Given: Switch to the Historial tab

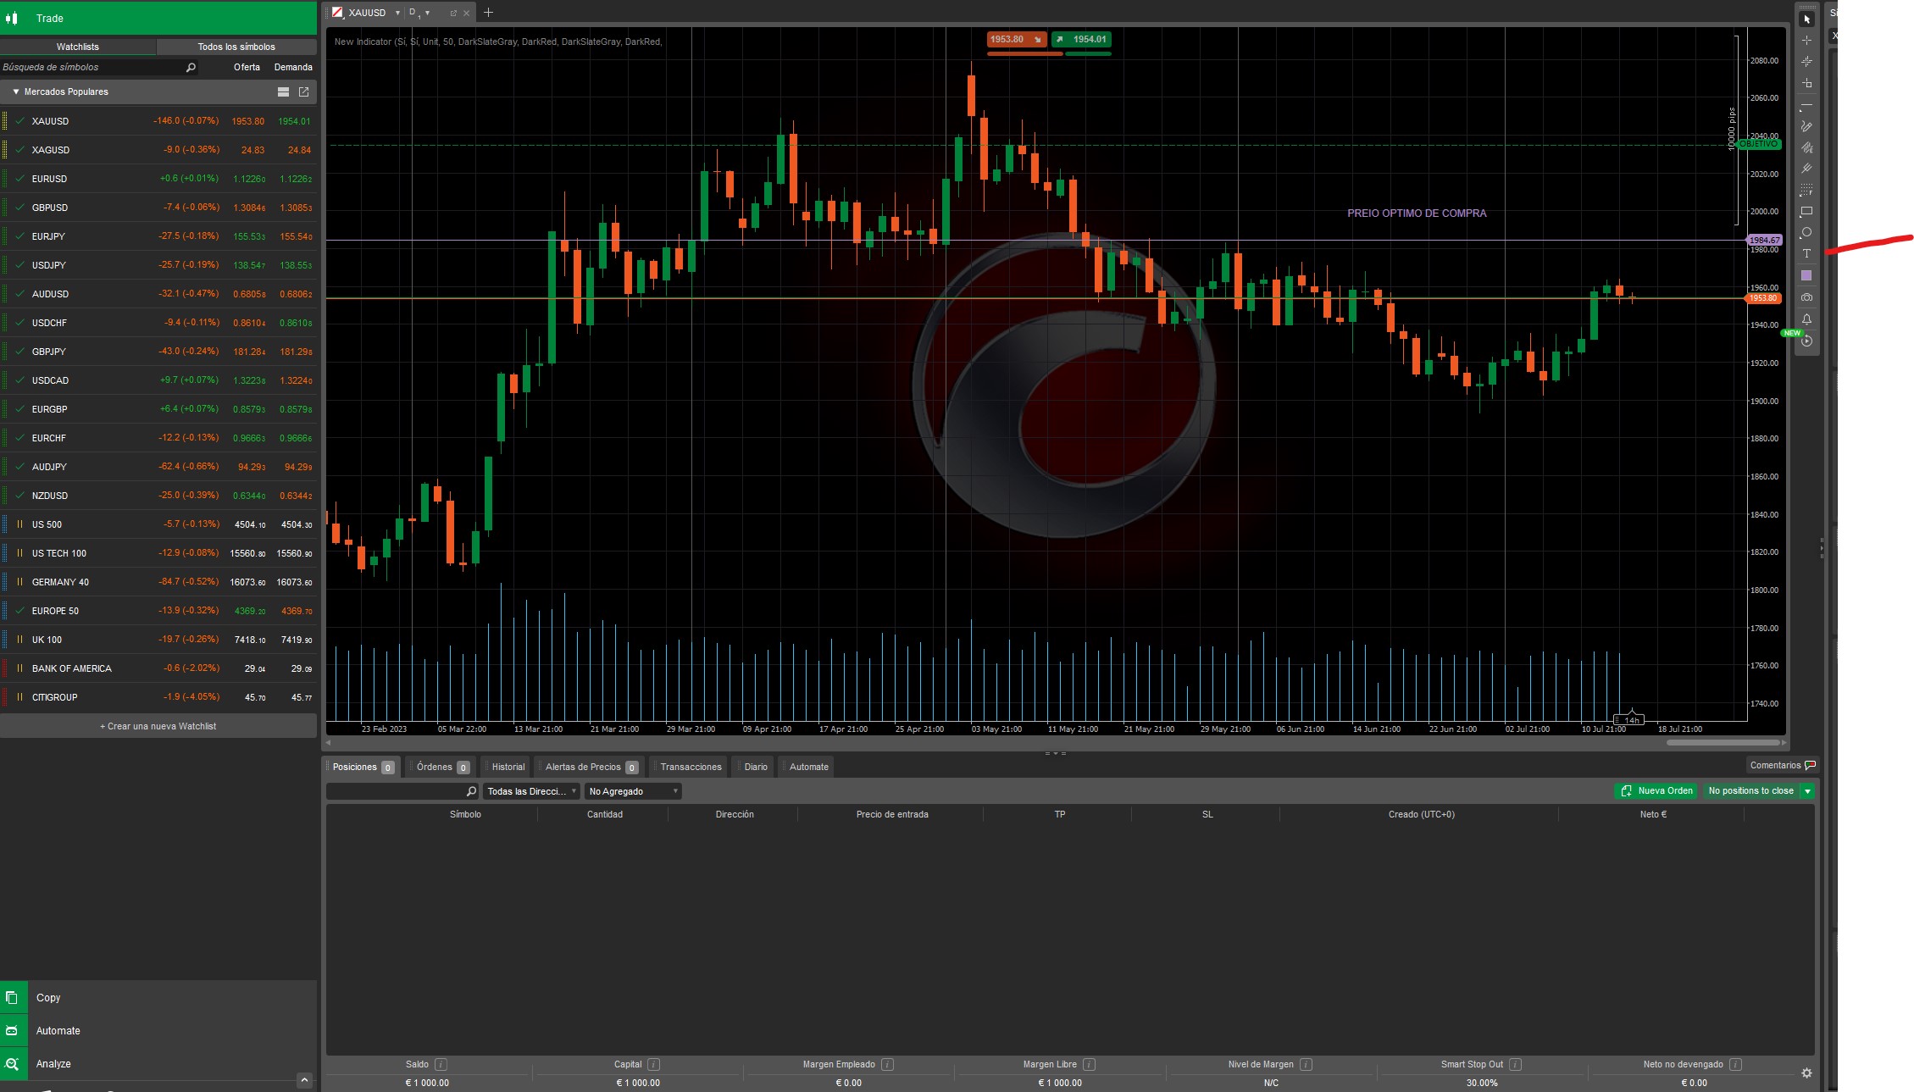Looking at the screenshot, I should [508, 767].
